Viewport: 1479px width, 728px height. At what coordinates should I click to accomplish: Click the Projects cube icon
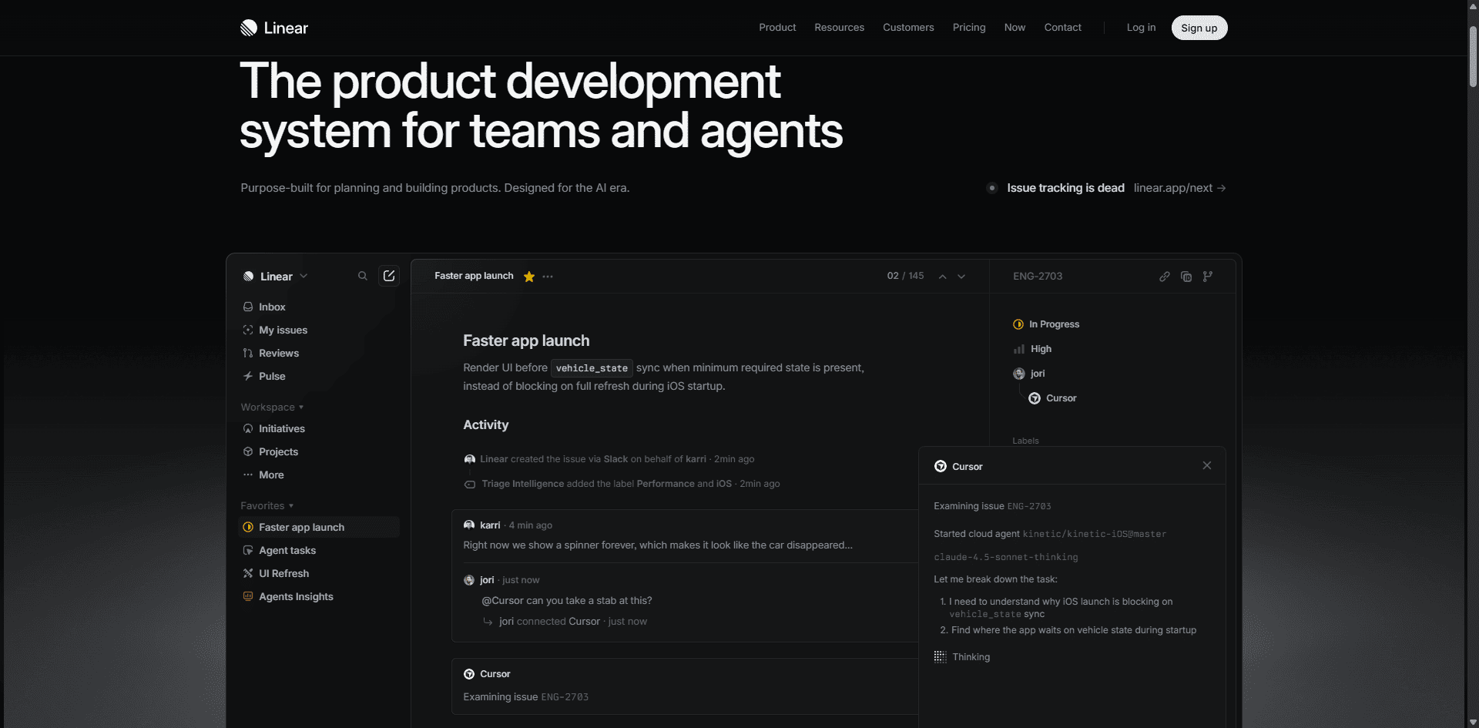[248, 451]
